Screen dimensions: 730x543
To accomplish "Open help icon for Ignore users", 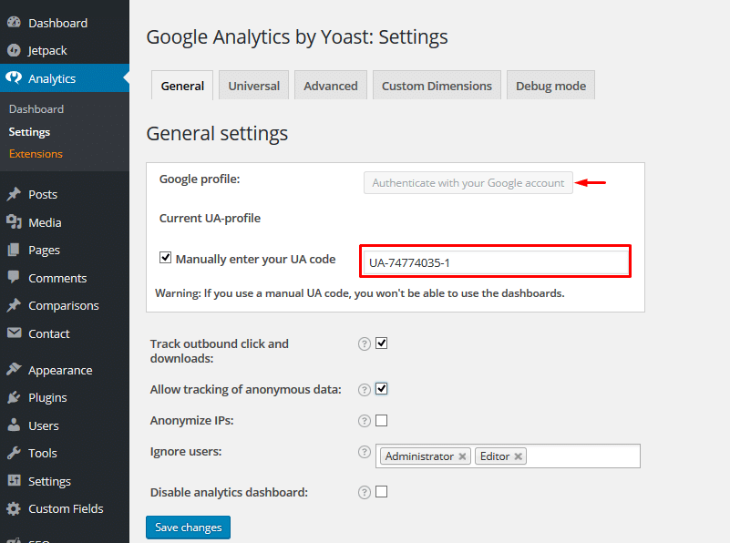I will click(x=364, y=452).
